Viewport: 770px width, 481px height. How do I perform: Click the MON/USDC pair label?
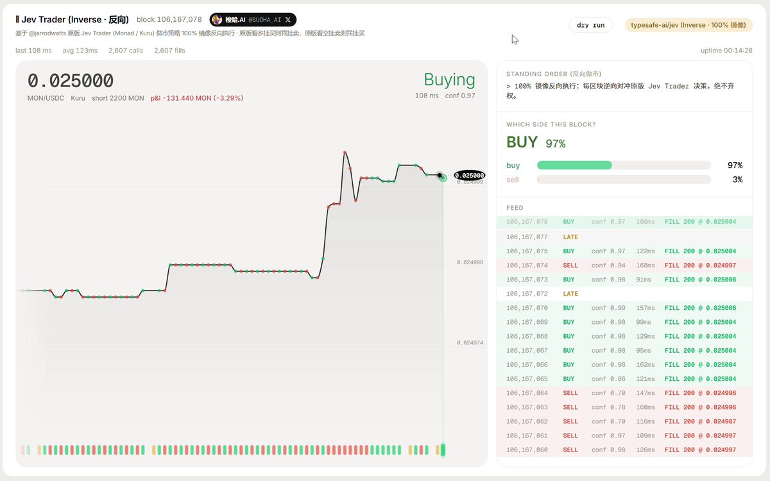[46, 98]
